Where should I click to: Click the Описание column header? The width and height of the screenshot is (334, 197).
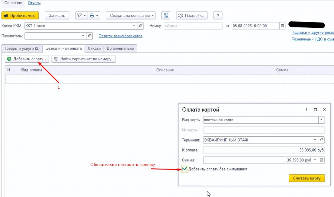click(x=214, y=70)
